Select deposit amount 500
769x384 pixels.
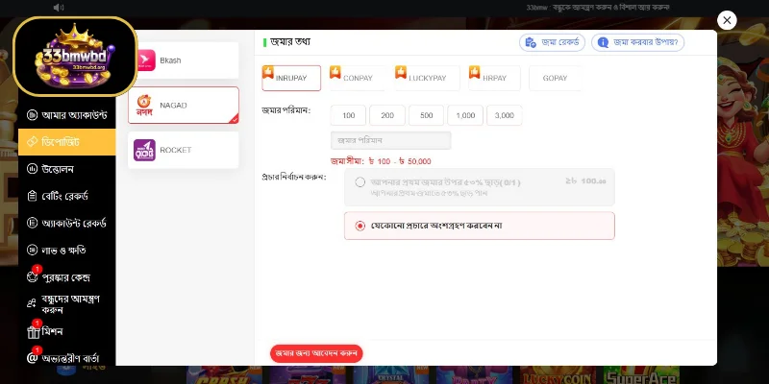(426, 115)
